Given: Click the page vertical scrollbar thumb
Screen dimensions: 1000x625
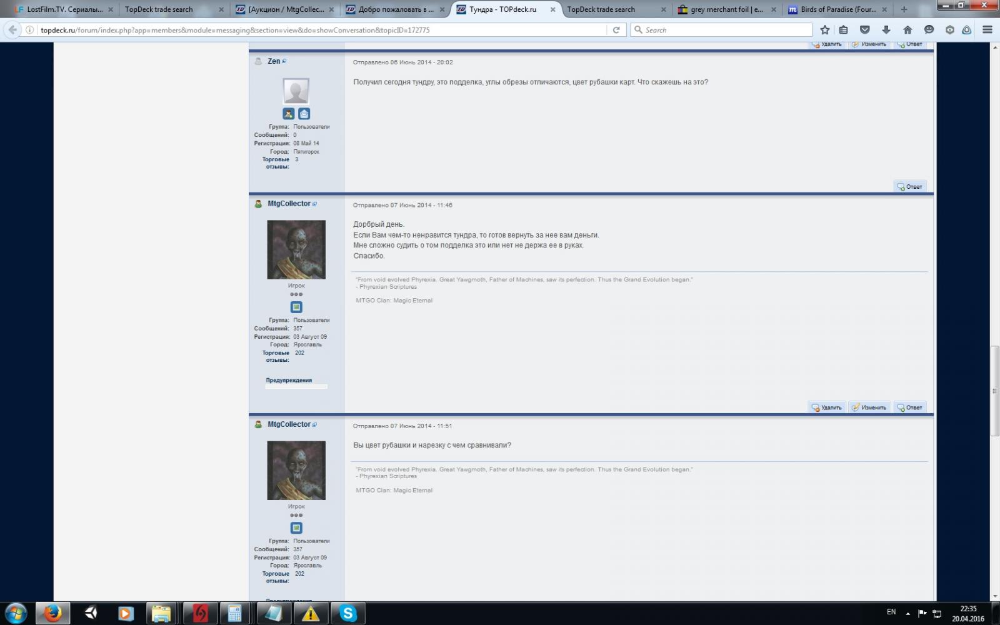Looking at the screenshot, I should click(x=994, y=391).
